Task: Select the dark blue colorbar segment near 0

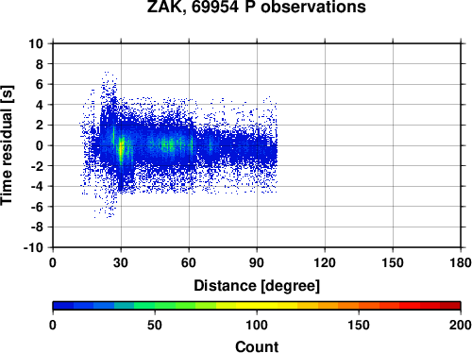Action: pos(63,306)
